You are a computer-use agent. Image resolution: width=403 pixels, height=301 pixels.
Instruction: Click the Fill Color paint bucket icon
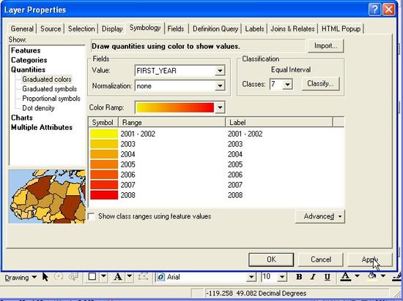[x=372, y=276]
